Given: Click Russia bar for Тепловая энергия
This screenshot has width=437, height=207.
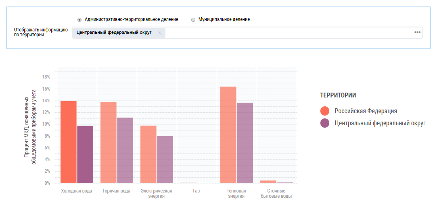Looking at the screenshot, I should point(228,135).
